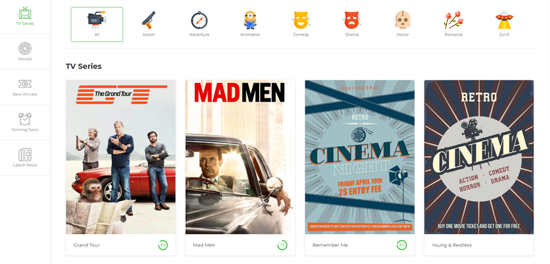Image resolution: width=550 pixels, height=264 pixels.
Task: Filter by the Animation minion icon
Action: pos(250,20)
